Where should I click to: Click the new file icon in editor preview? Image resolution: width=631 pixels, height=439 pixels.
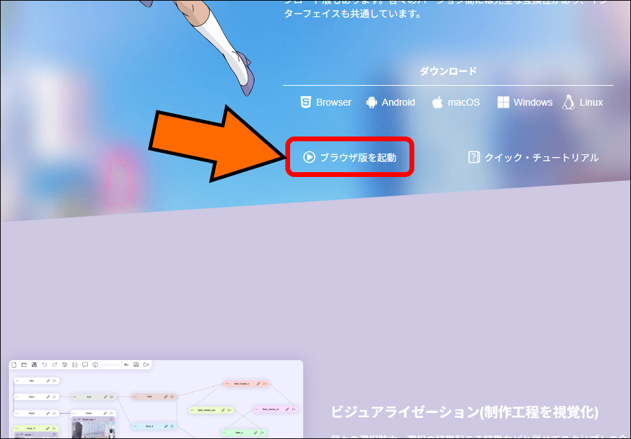[14, 364]
